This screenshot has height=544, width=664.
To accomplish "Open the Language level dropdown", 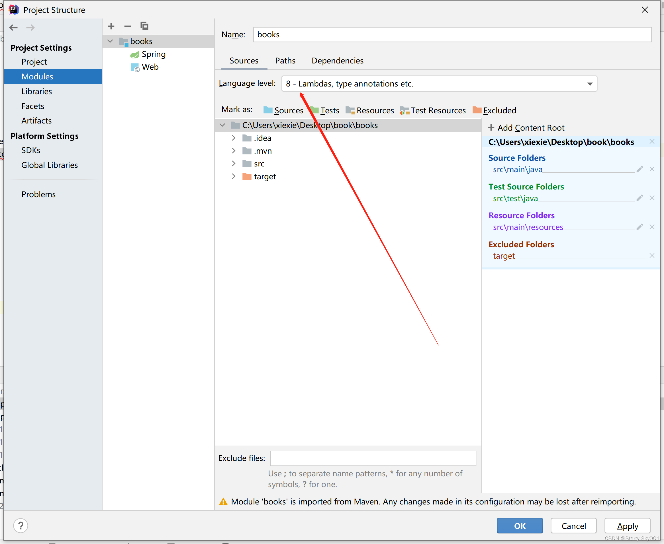I will [x=590, y=84].
